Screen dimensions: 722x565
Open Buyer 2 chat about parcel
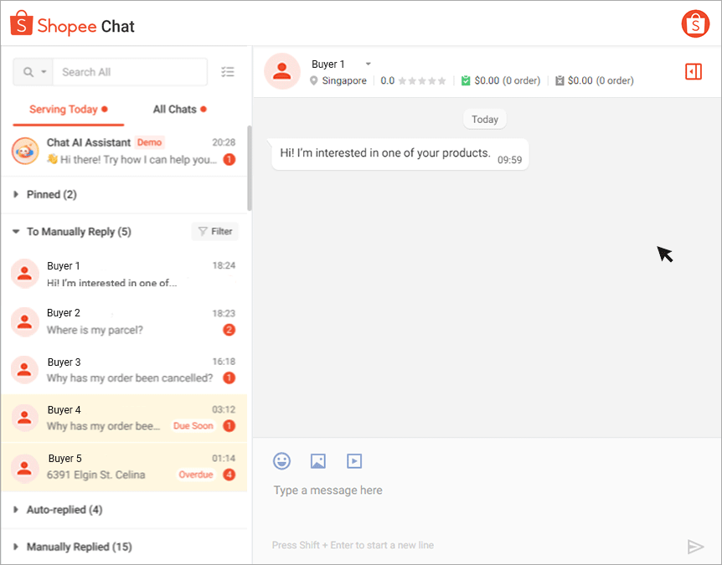(124, 321)
